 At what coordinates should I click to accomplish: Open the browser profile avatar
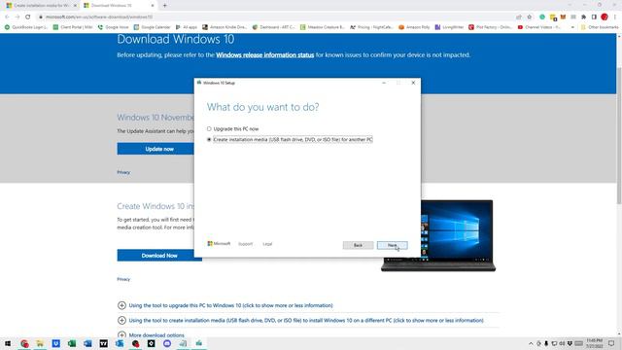click(x=605, y=17)
